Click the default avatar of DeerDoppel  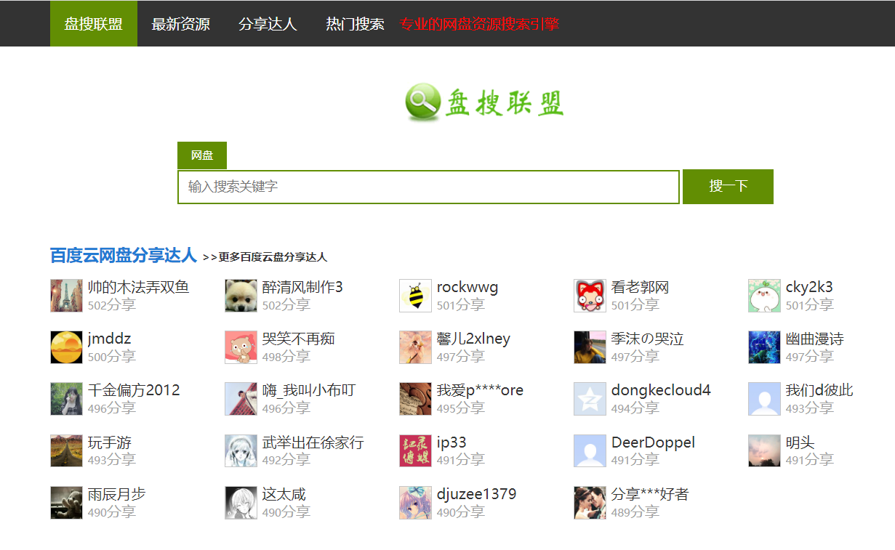pyautogui.click(x=590, y=450)
